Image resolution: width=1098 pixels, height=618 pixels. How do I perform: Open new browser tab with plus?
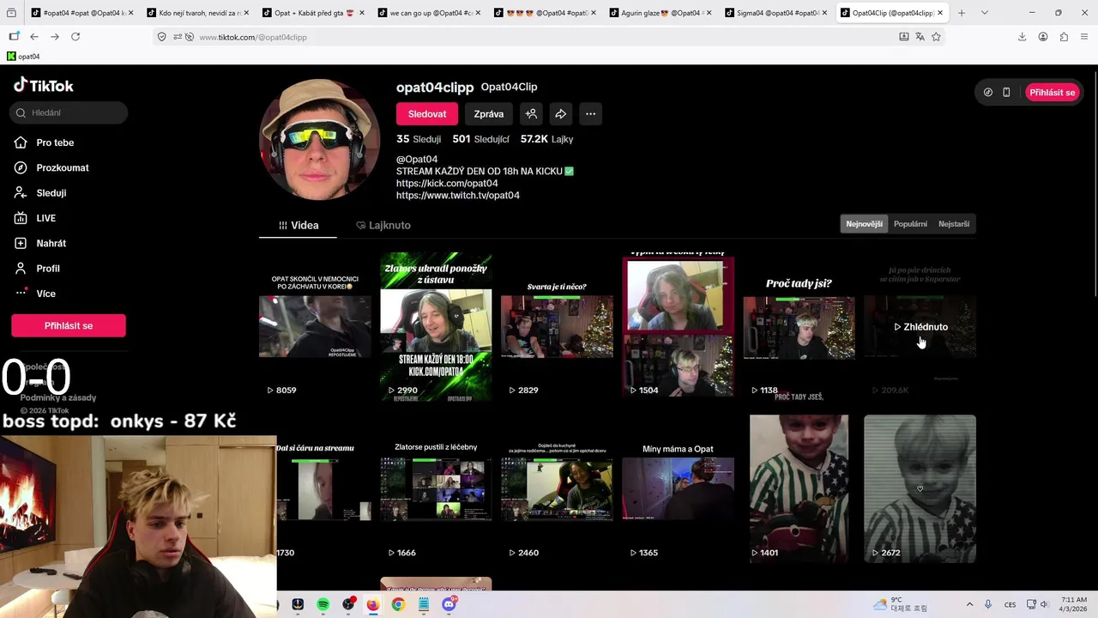click(x=962, y=13)
